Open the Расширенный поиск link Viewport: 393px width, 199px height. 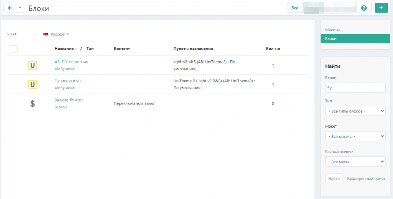366,179
